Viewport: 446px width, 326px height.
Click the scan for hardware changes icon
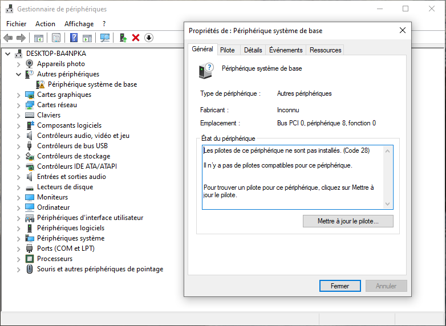[104, 38]
